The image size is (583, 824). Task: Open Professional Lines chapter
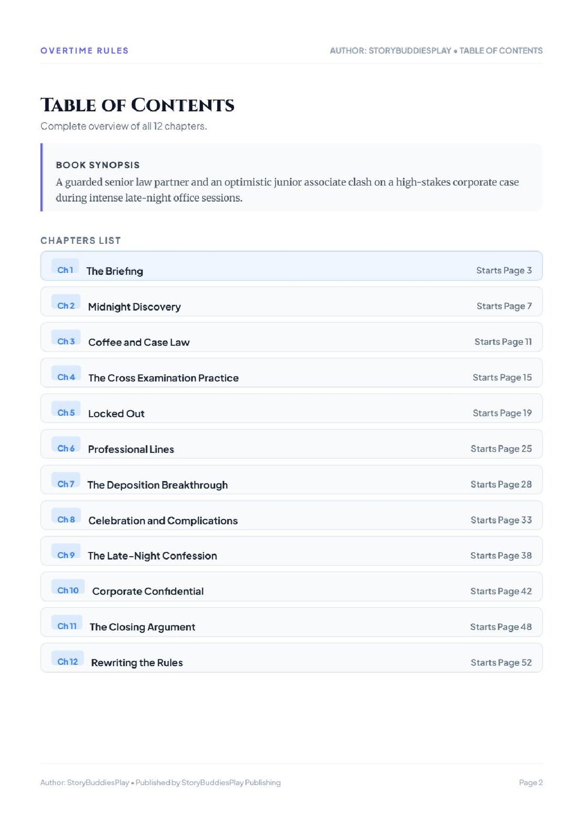tap(291, 444)
